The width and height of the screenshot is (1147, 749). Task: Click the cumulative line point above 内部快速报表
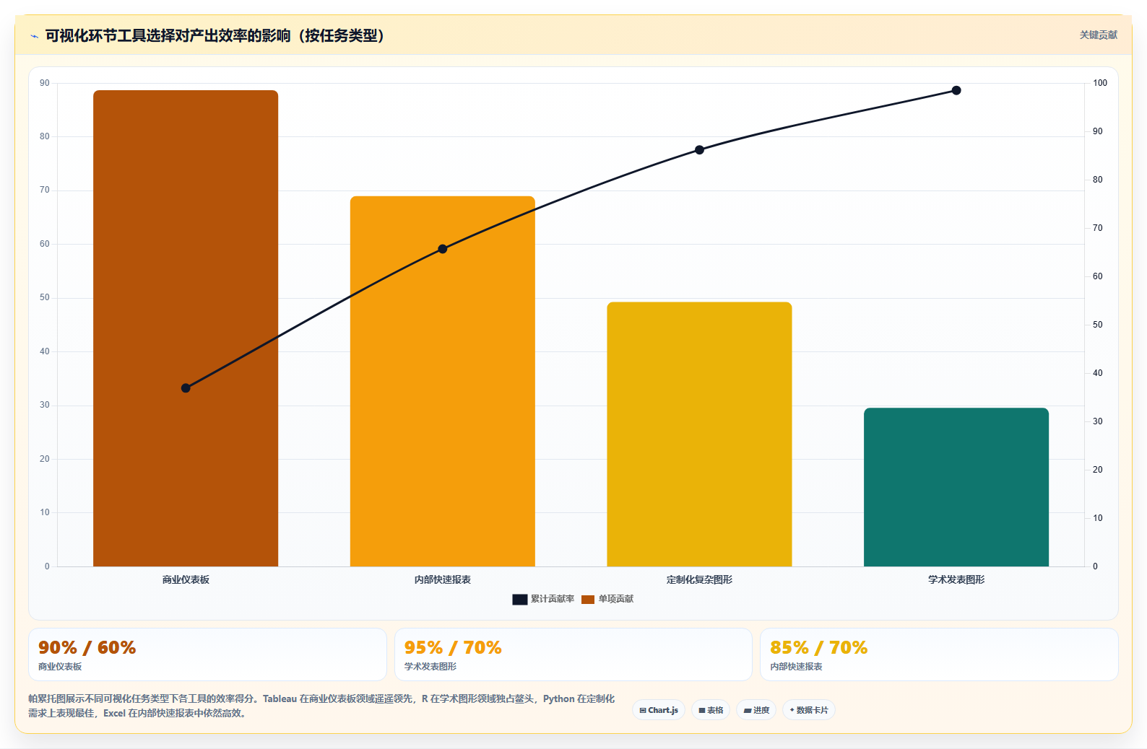point(443,249)
